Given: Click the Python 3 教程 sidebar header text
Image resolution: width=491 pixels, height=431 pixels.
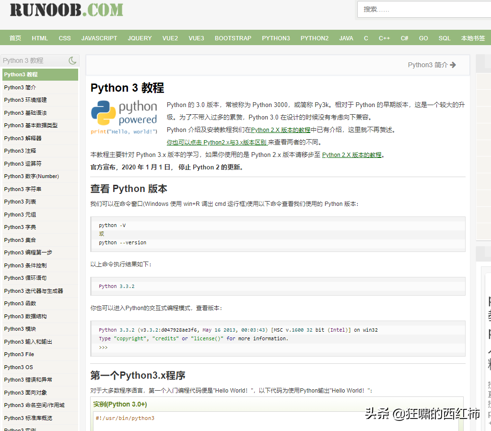Looking at the screenshot, I should click(x=23, y=60).
